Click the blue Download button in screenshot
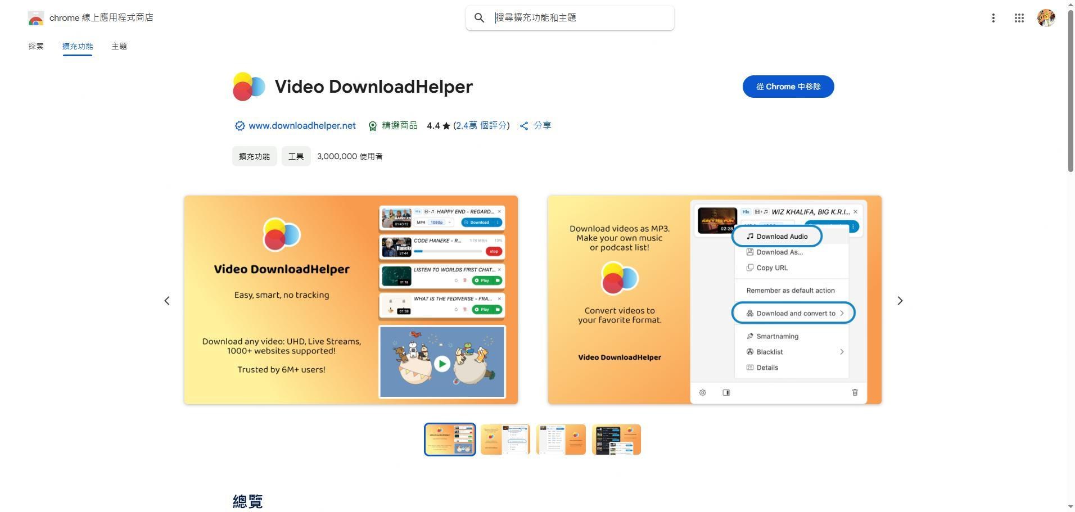 tap(481, 223)
